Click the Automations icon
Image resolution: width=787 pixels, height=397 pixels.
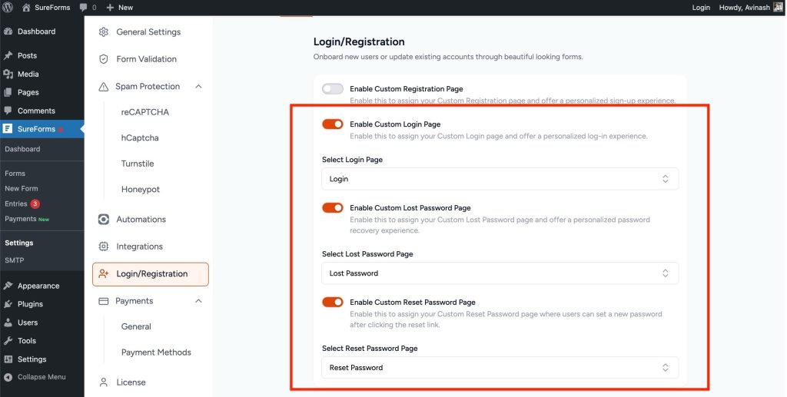click(104, 220)
